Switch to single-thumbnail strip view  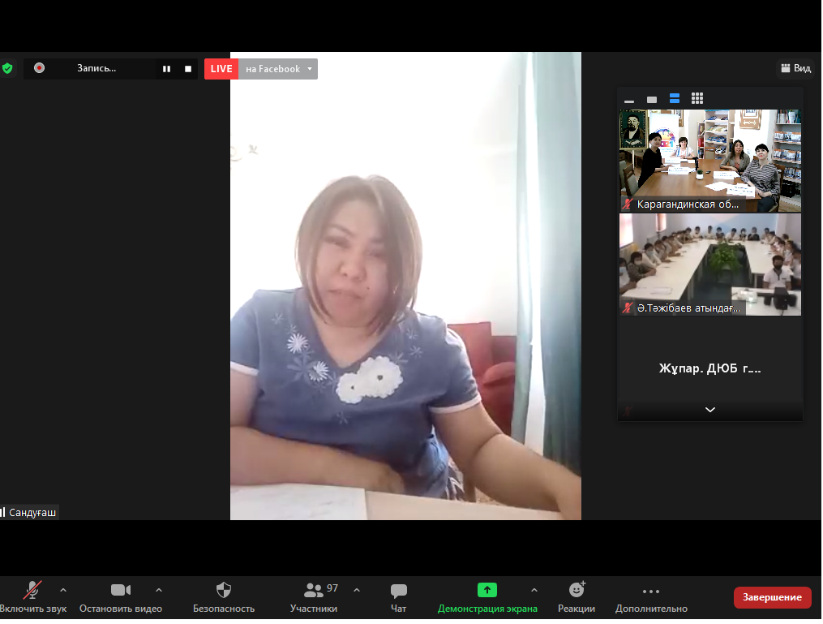tap(652, 100)
